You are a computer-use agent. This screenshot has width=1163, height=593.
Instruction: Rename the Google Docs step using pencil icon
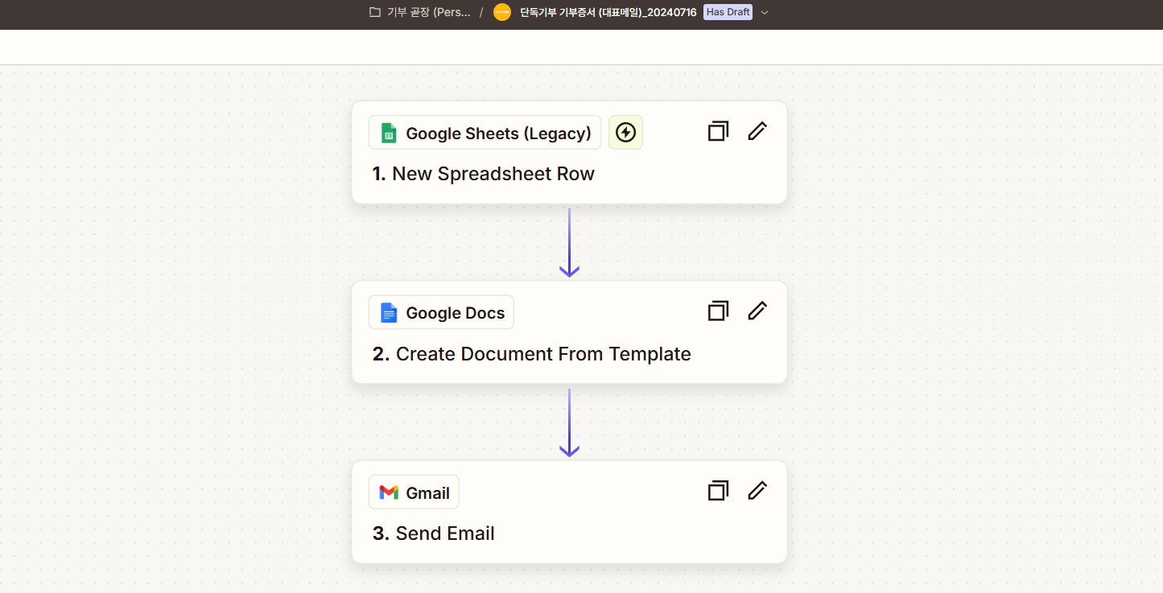[x=757, y=311]
